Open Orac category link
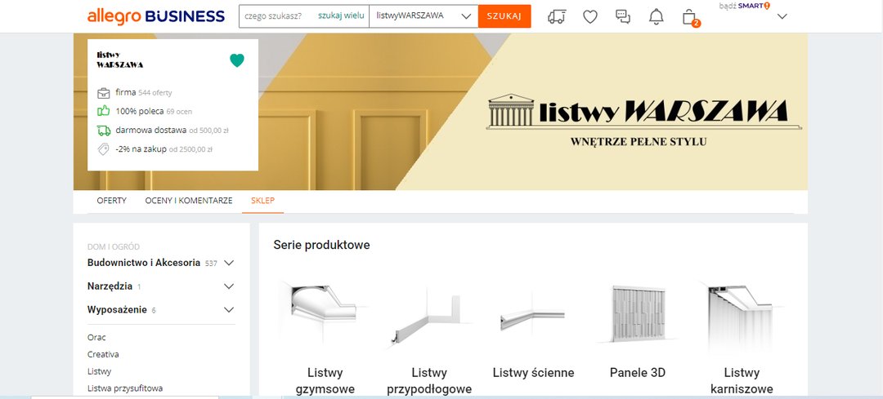 96,337
